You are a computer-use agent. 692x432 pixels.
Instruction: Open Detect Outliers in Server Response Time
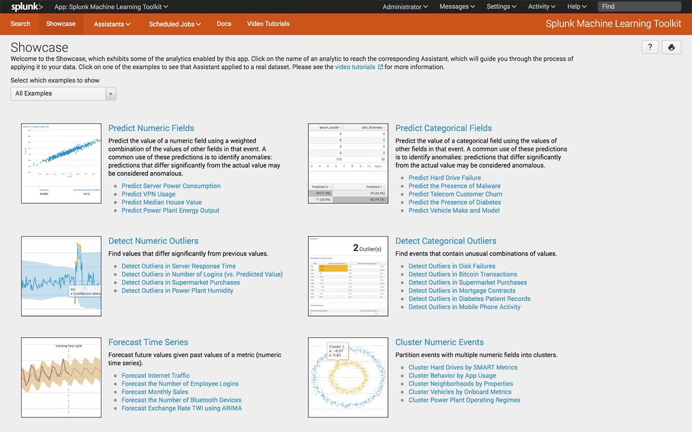click(179, 266)
